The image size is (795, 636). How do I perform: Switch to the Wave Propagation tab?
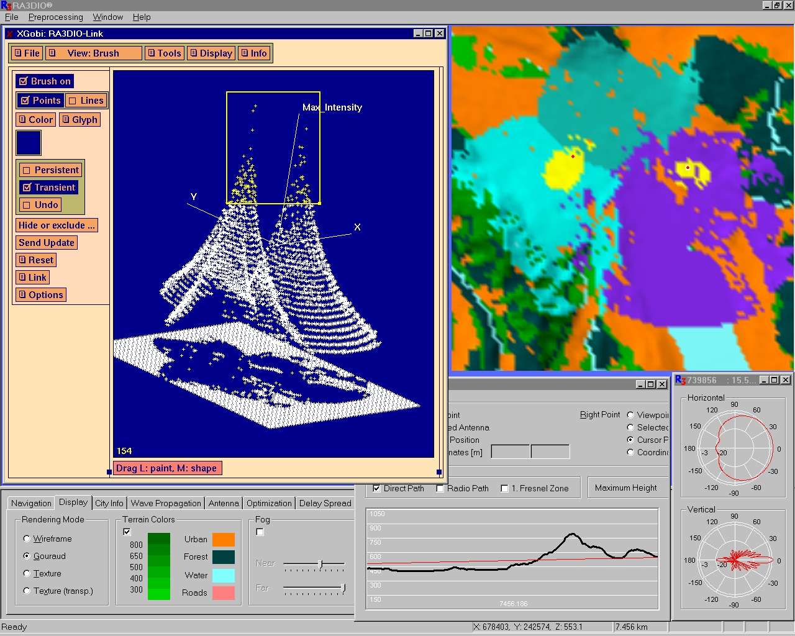pos(166,503)
